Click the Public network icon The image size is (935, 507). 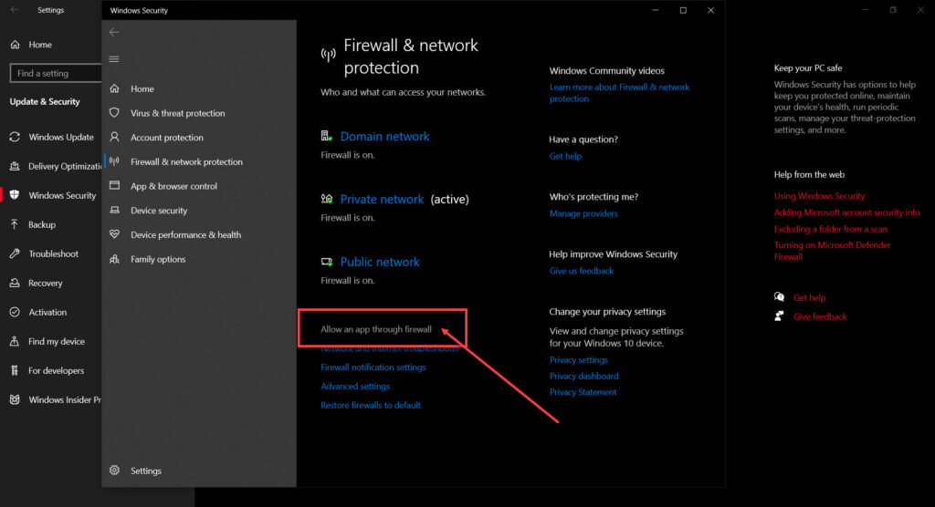click(x=327, y=262)
